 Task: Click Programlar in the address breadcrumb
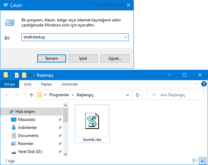[x=59, y=95]
